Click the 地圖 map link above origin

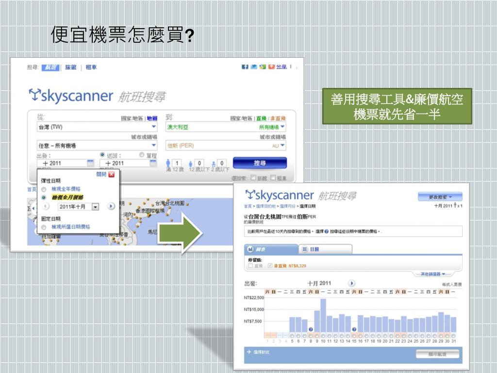(152, 119)
